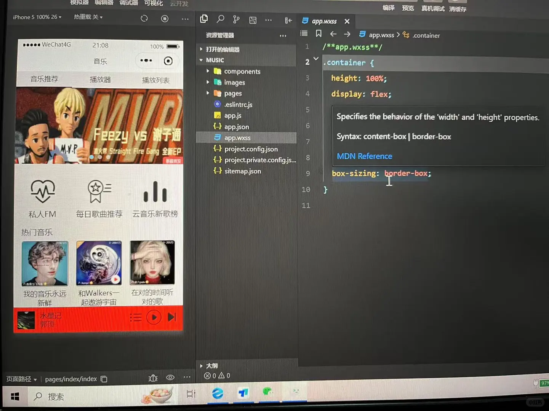The image size is (549, 411).
Task: Click the resource manager more options dots
Action: (x=283, y=36)
